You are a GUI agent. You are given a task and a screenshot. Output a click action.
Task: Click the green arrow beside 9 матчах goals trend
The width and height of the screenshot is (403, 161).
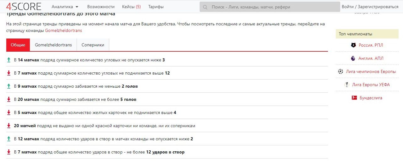[x=9, y=86]
